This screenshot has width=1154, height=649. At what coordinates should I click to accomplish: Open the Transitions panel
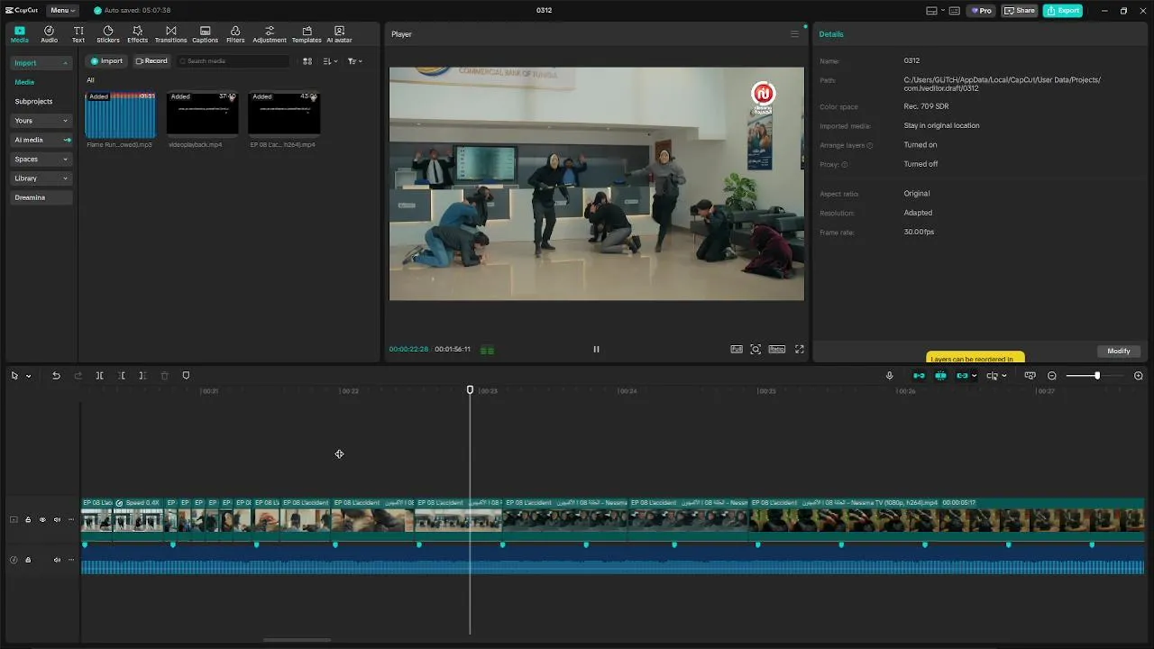170,34
